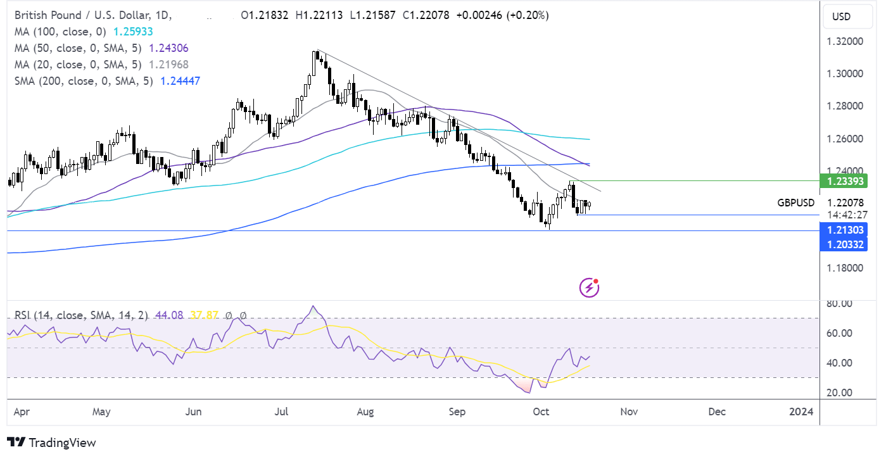Click the Jun label on the time axis
The height and width of the screenshot is (459, 886).
pyautogui.click(x=193, y=412)
